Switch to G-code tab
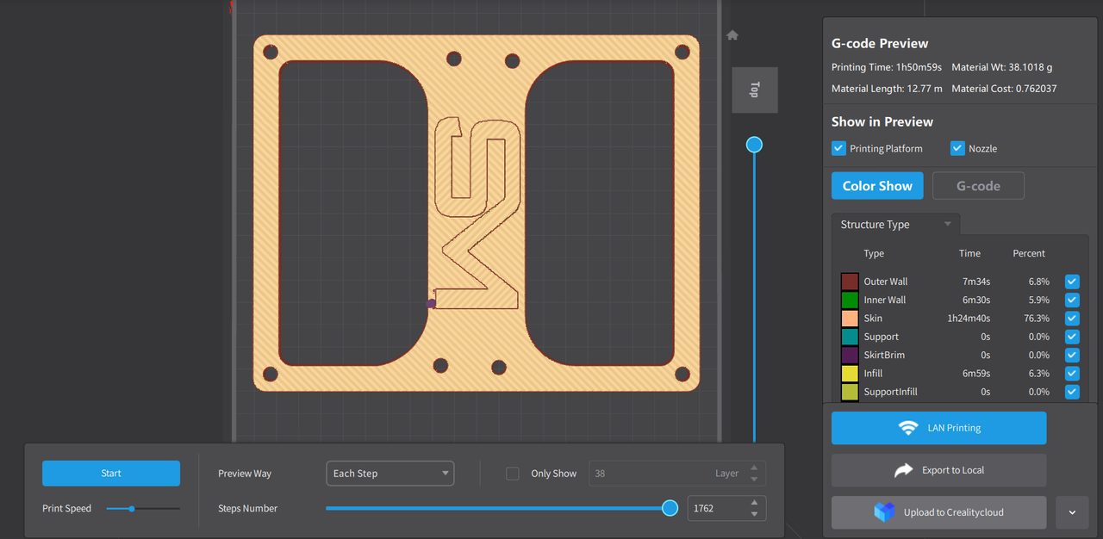 coord(978,186)
